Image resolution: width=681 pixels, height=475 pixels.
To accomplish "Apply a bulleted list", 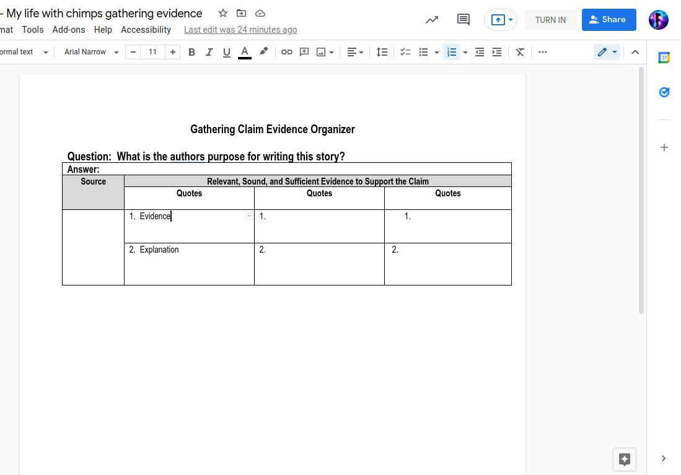I will 423,52.
